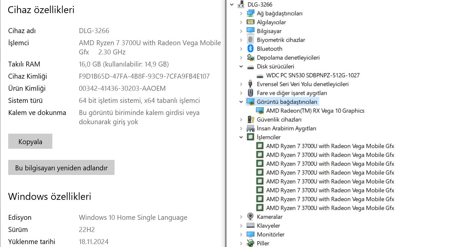
Task: Expand the Bluetooth node
Action: click(x=241, y=48)
